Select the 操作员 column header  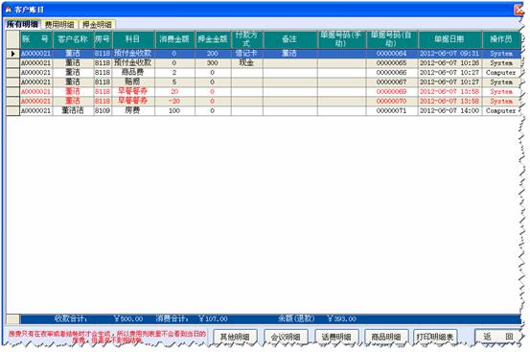[x=501, y=39]
